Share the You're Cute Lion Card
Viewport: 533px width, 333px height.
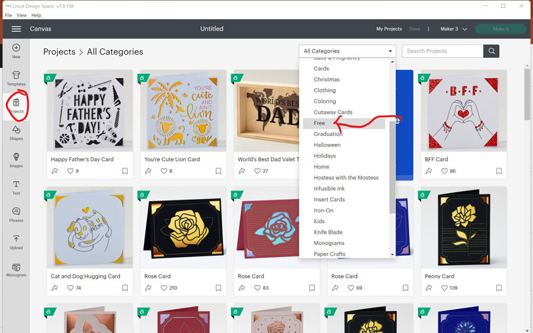[x=148, y=171]
